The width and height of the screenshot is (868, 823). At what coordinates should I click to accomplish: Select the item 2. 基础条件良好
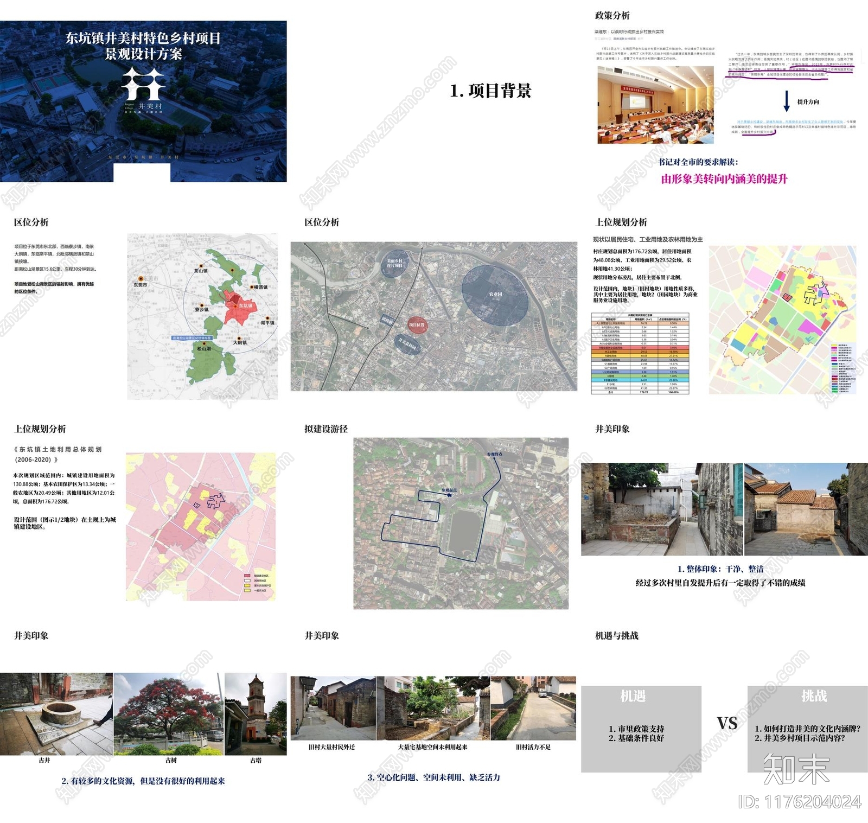pos(636,738)
